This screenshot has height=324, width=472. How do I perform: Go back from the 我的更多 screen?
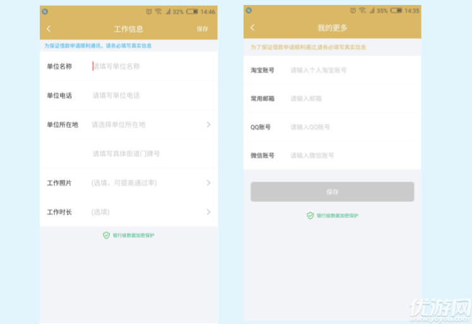pyautogui.click(x=252, y=27)
